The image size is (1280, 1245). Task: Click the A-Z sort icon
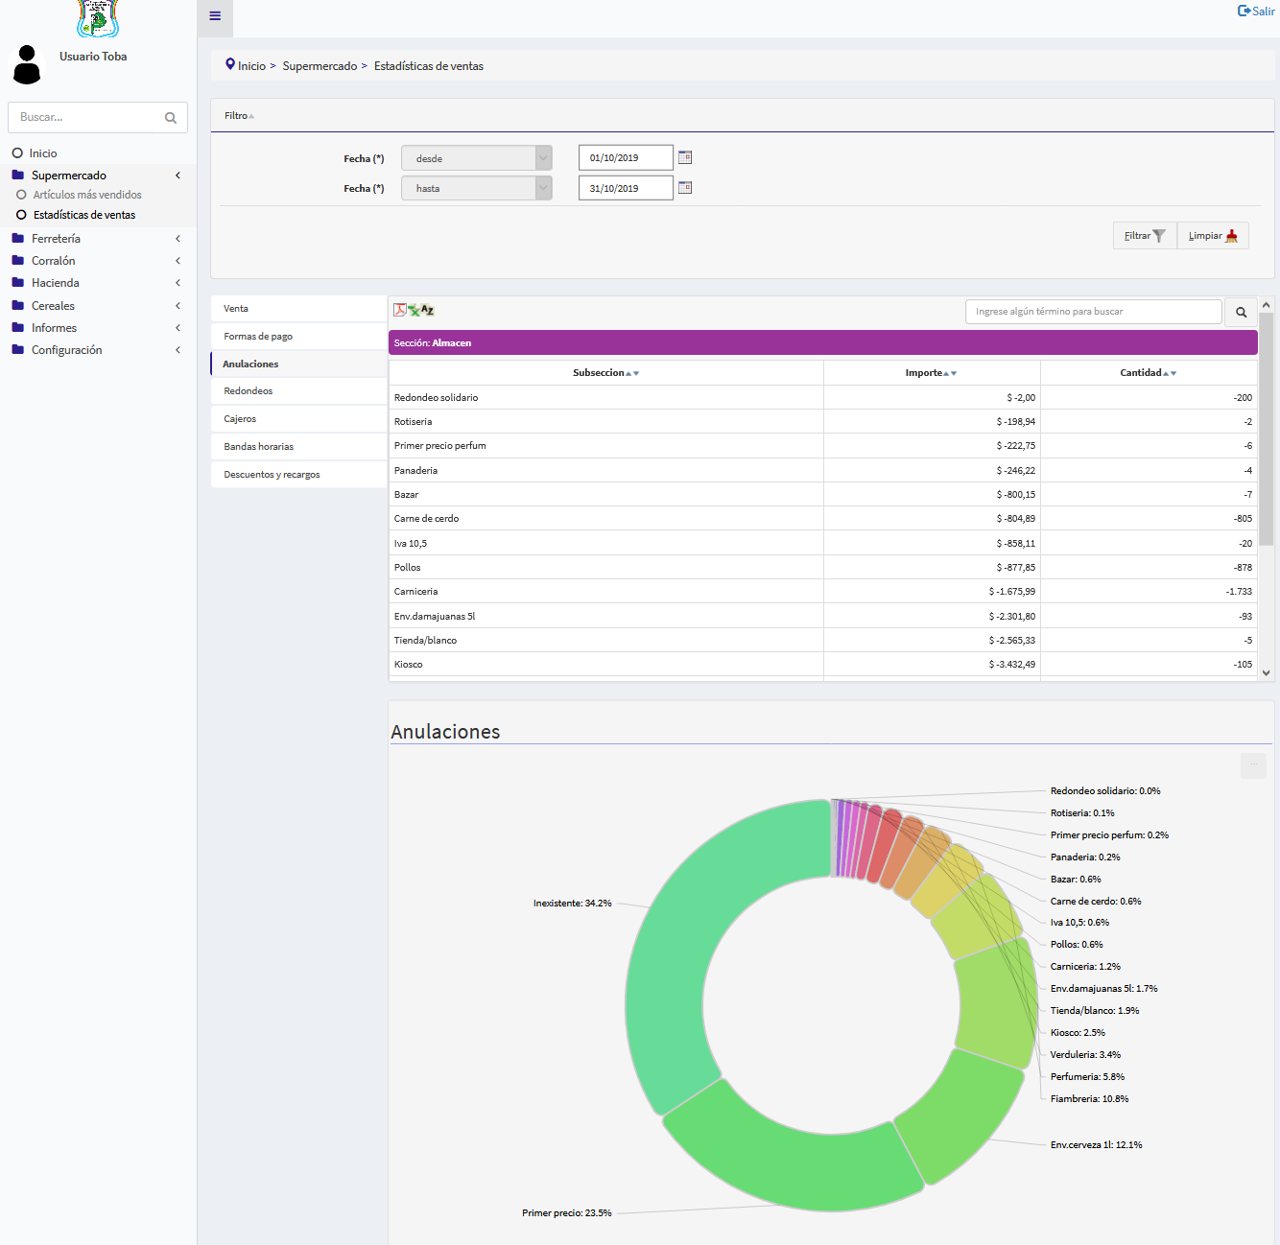click(428, 310)
